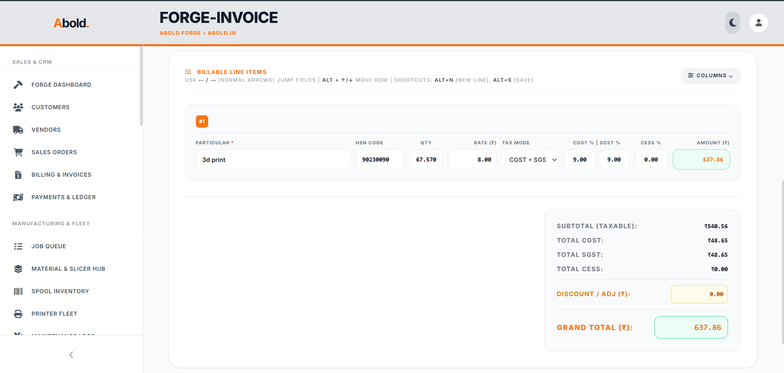
Task: Click Job Queue list icon
Action: click(x=18, y=246)
